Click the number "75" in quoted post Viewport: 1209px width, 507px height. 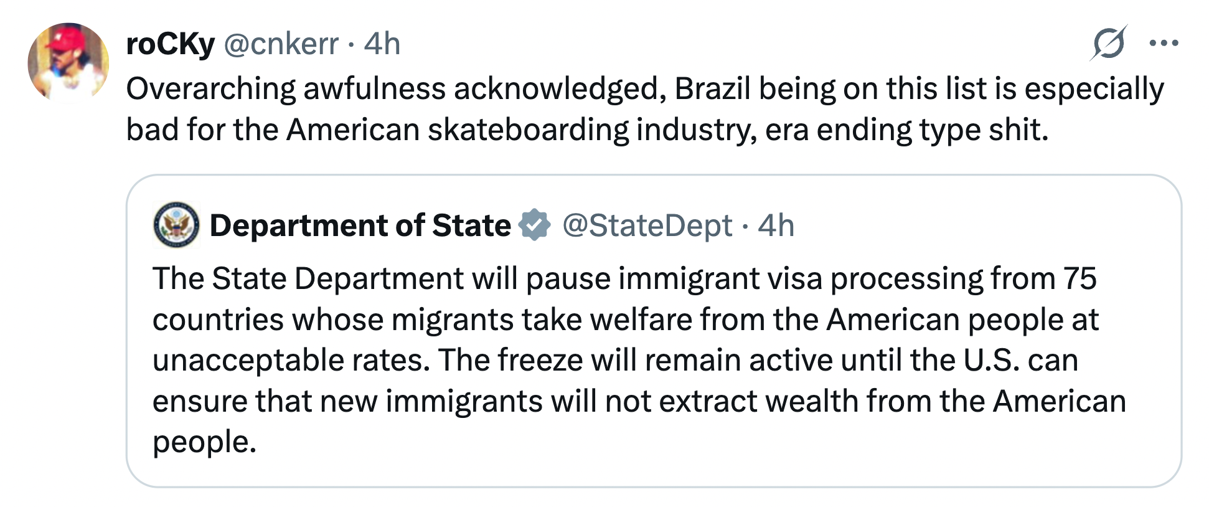tap(1080, 278)
